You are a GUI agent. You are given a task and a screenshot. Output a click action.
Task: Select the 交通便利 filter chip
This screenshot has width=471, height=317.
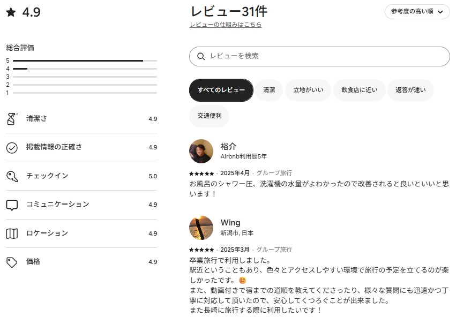(x=209, y=116)
